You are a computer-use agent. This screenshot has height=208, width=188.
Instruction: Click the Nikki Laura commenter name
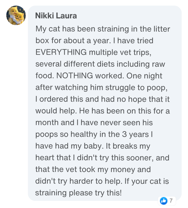56,16
